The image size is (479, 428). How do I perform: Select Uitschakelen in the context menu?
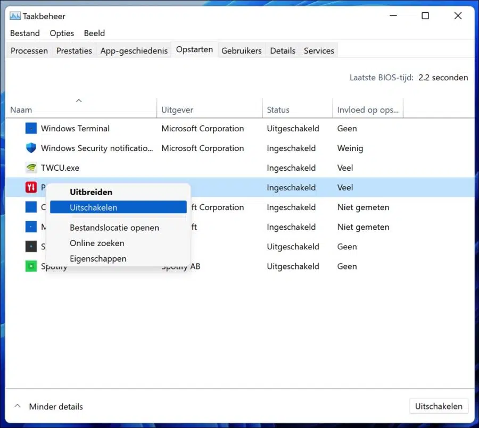pos(118,207)
